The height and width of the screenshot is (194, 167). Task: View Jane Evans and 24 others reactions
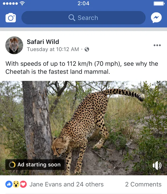click(66, 184)
